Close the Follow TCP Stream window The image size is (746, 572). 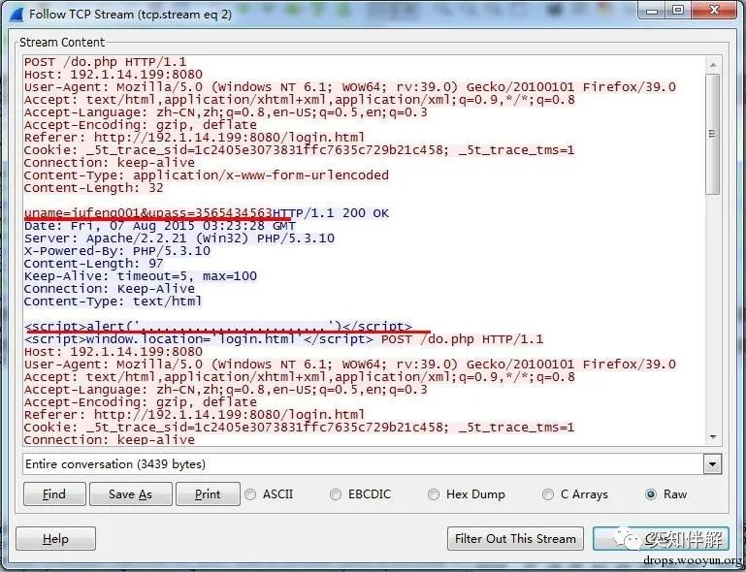tap(714, 11)
